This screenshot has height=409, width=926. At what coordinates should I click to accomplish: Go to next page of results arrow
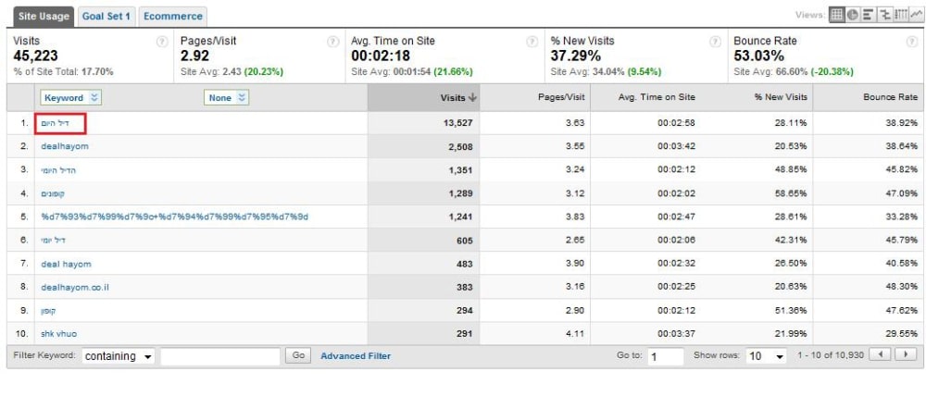906,355
